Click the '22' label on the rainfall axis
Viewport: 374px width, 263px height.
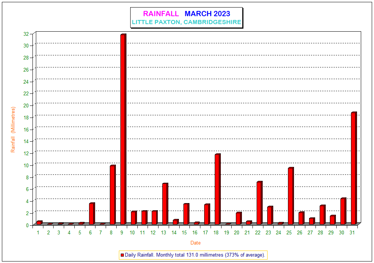[26, 93]
